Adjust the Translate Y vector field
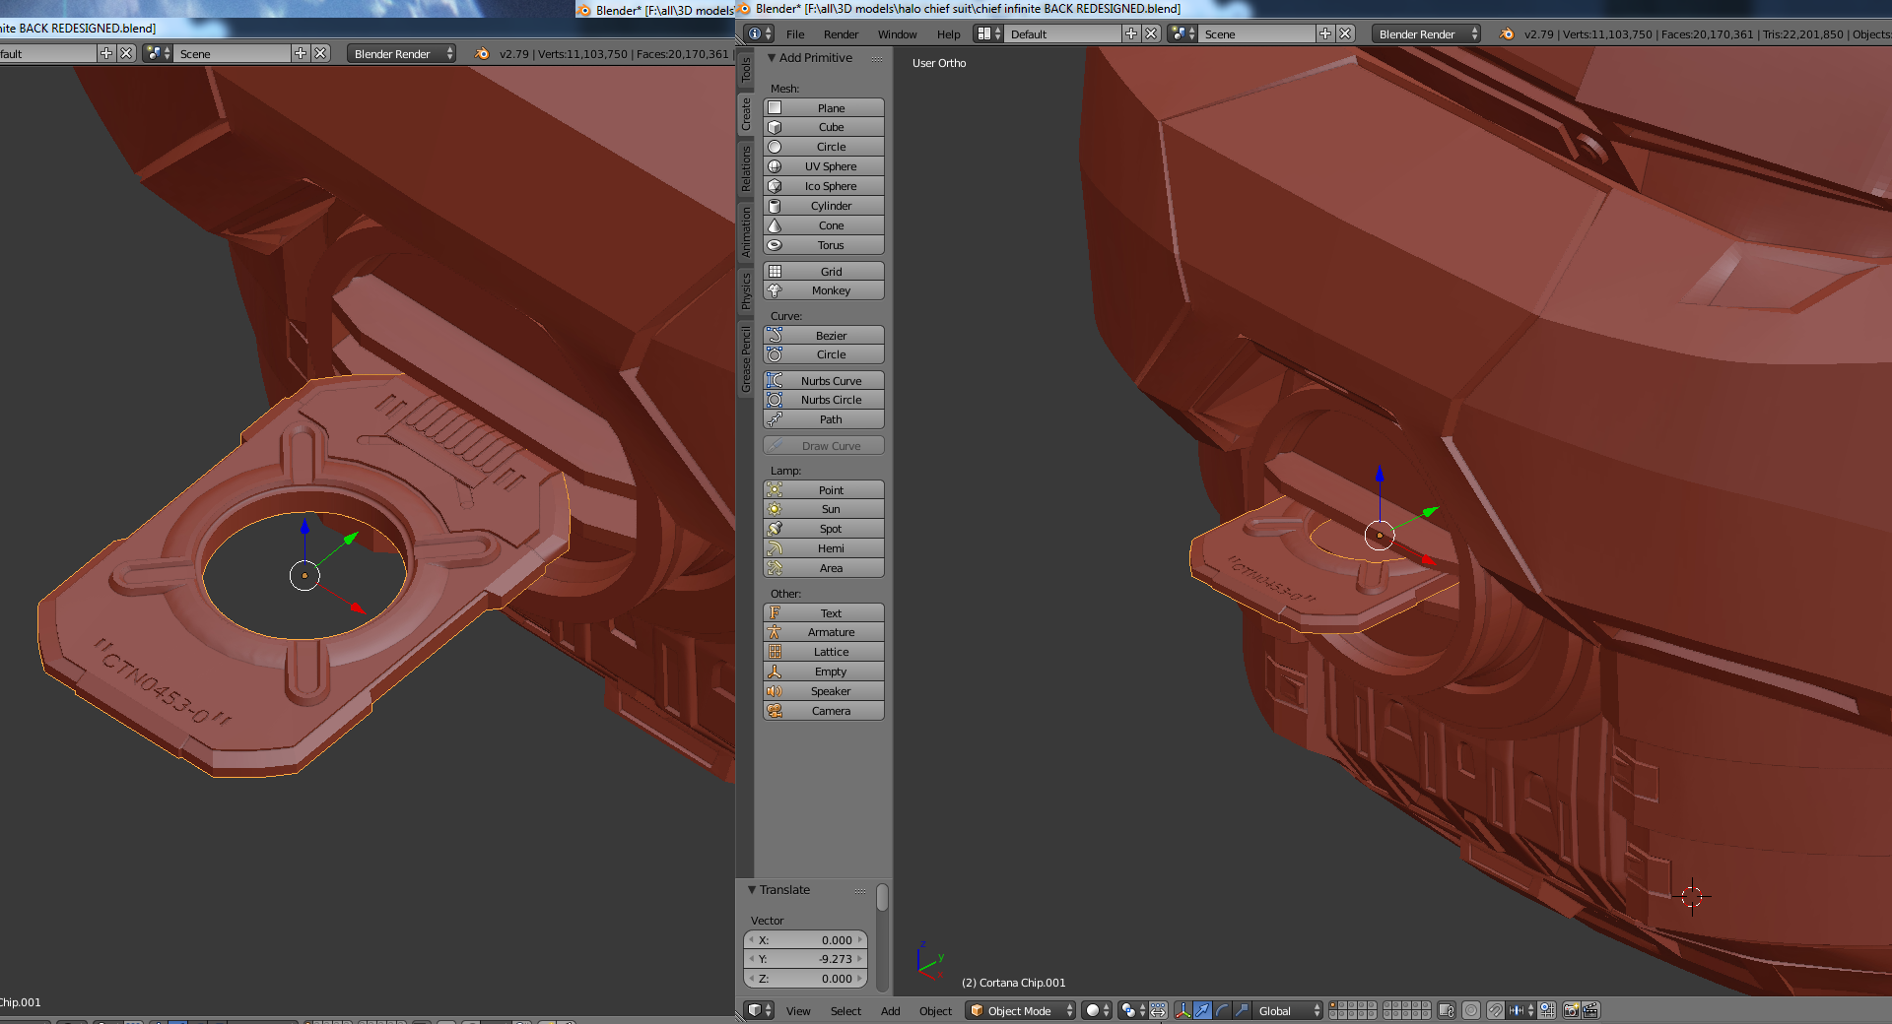The image size is (1892, 1024). (805, 959)
